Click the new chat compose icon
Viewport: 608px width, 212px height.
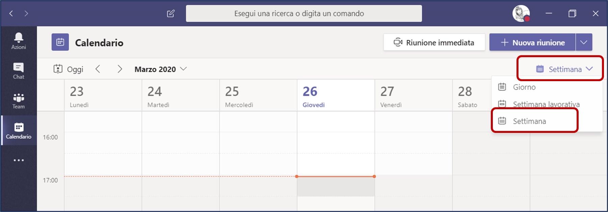pos(171,14)
